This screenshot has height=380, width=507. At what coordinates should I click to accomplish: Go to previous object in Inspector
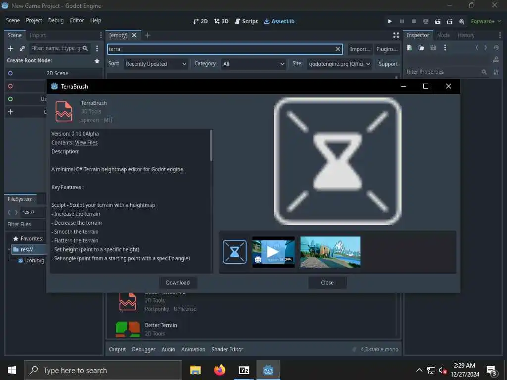477,47
